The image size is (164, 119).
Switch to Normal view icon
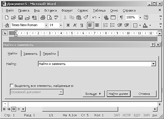pyautogui.click(x=4, y=109)
